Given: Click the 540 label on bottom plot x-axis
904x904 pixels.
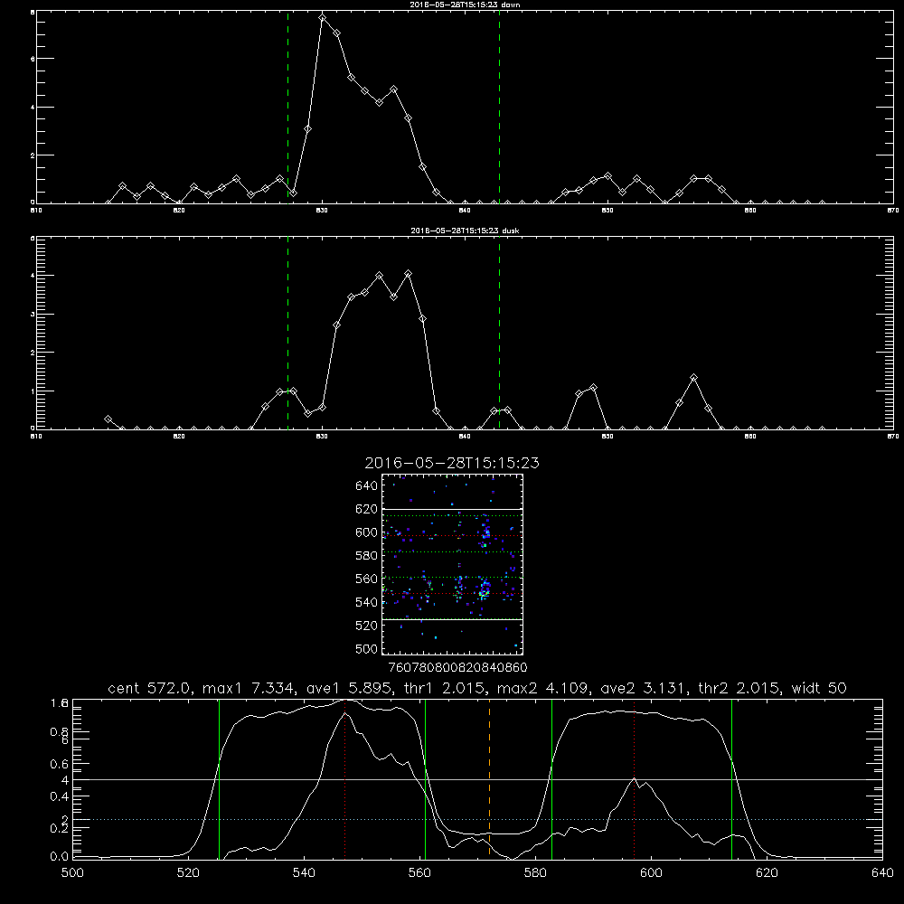Looking at the screenshot, I should pyautogui.click(x=304, y=873).
